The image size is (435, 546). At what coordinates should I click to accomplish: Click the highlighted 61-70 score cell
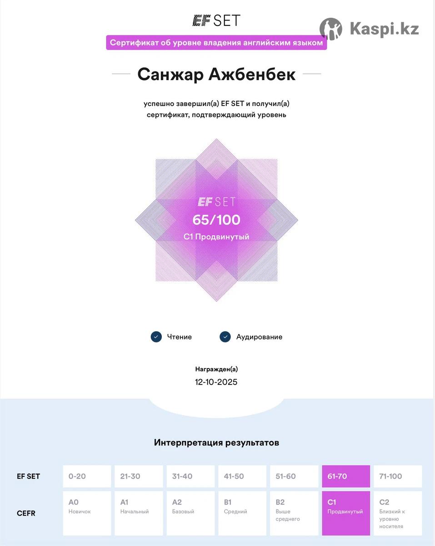346,476
